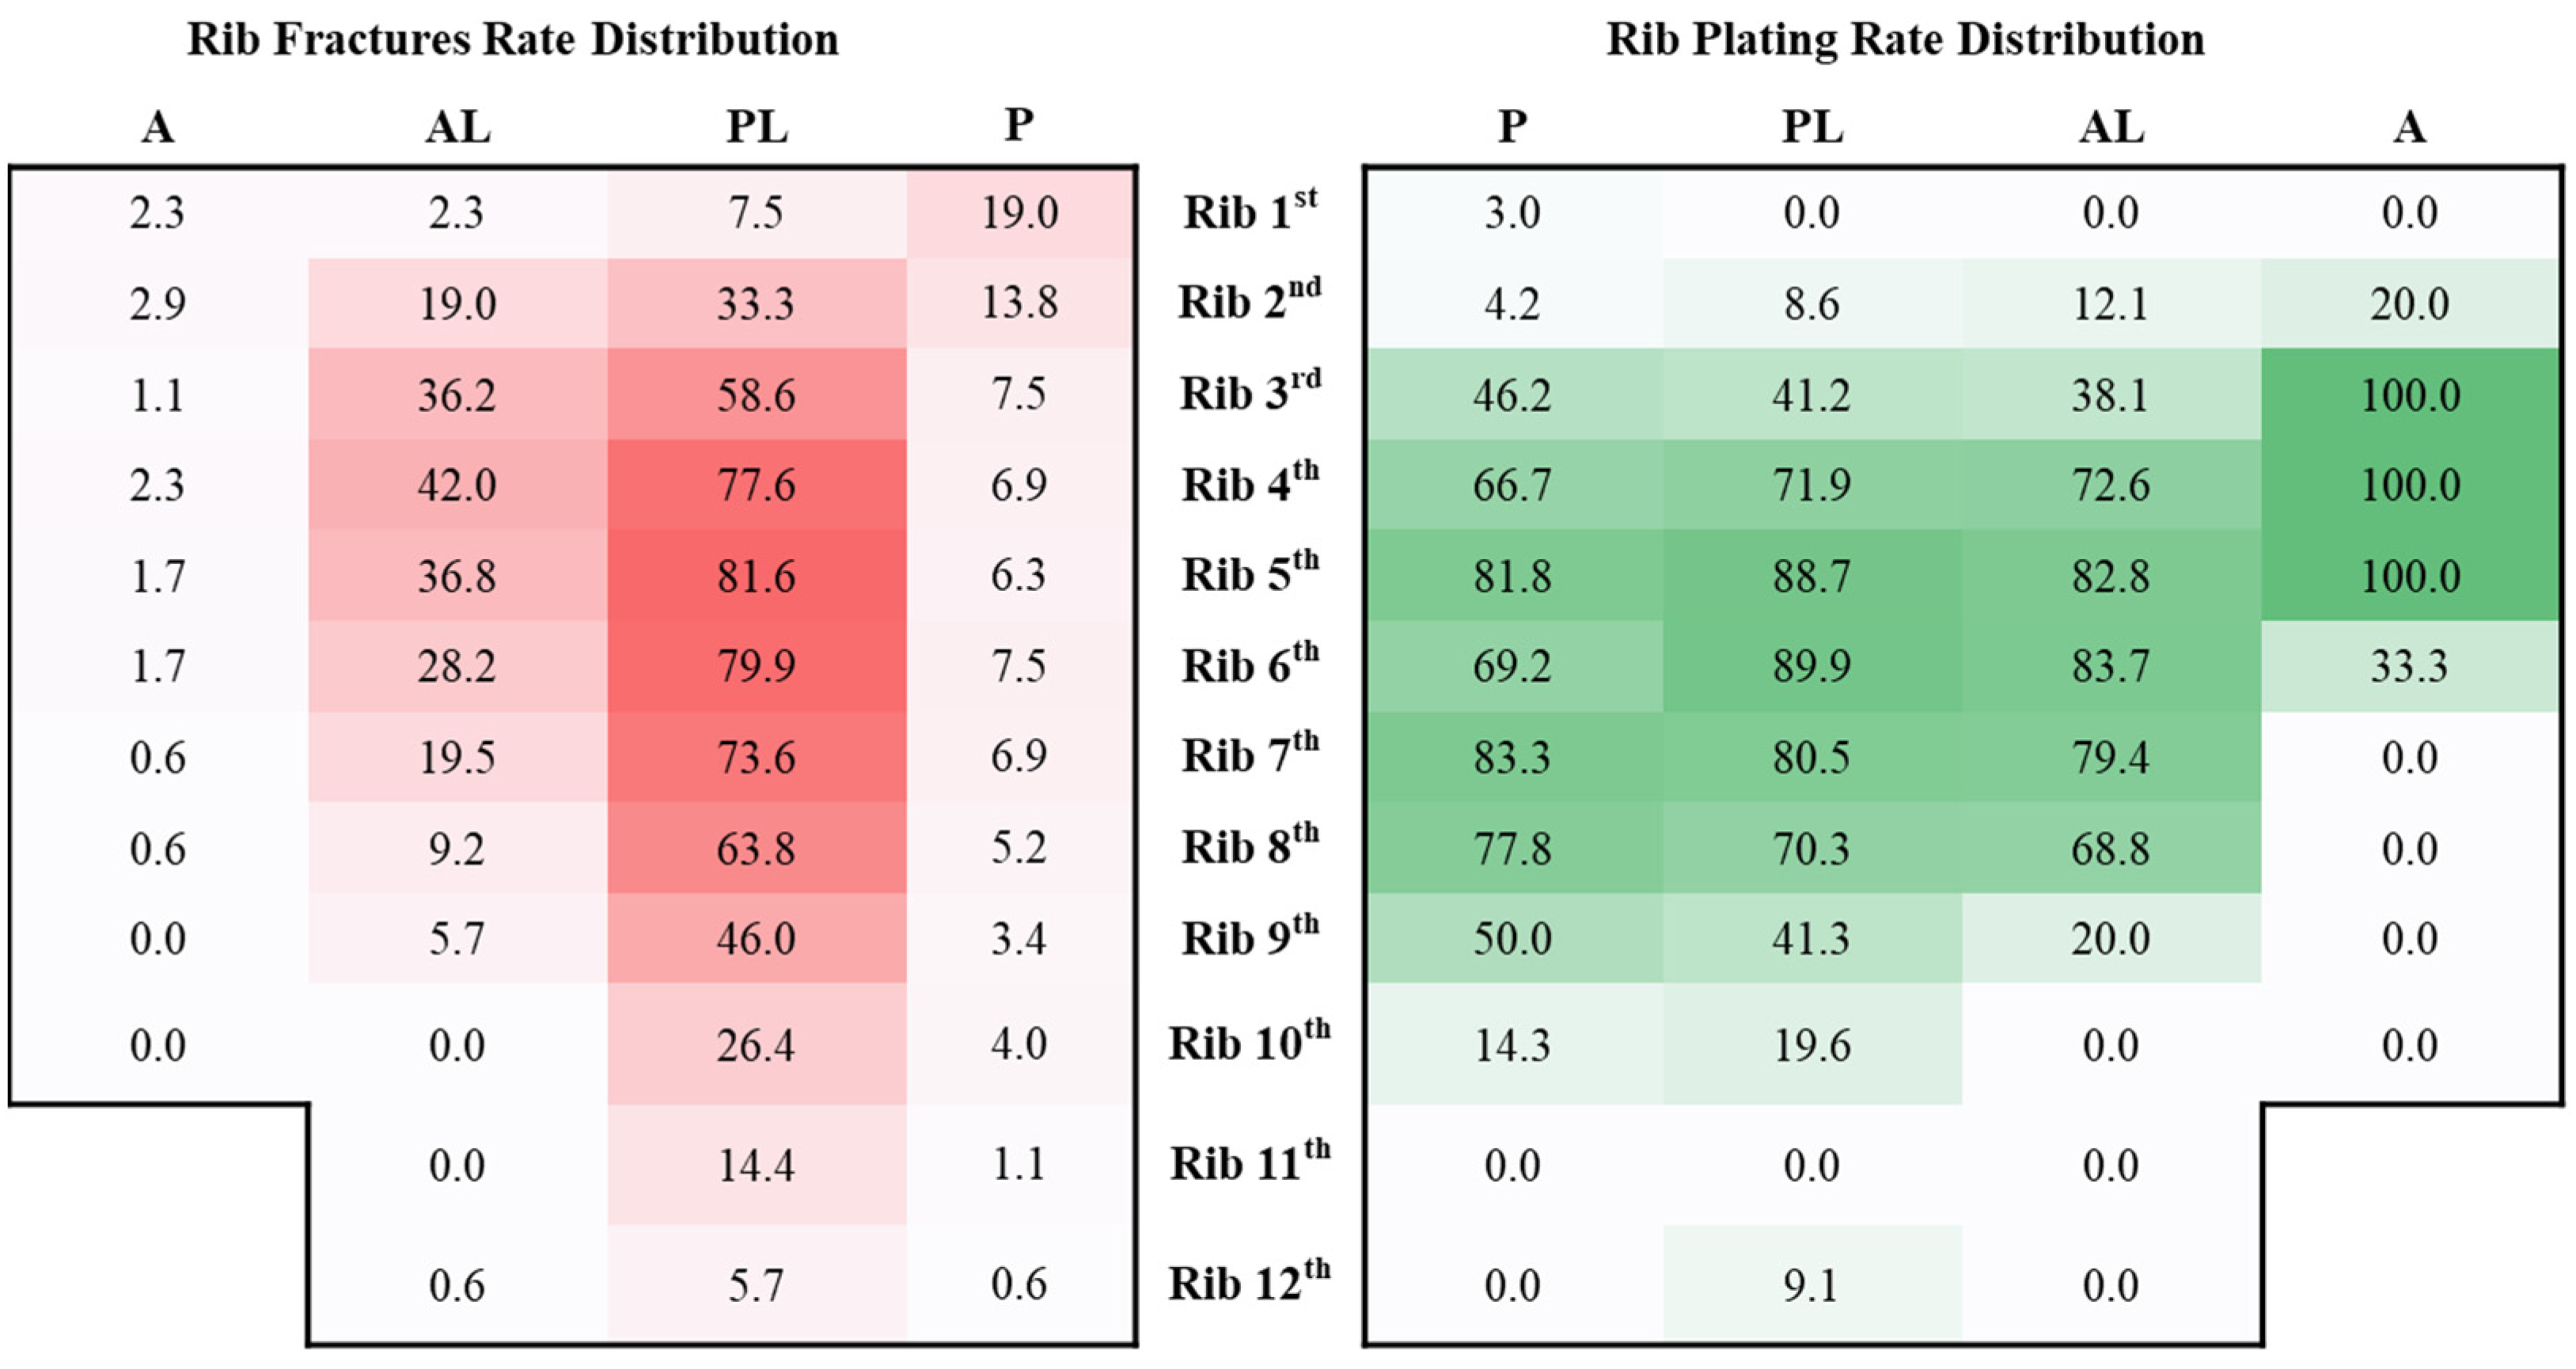Select the Rib 7th row label
This screenshot has width=2576, height=1369.
click(x=1250, y=755)
